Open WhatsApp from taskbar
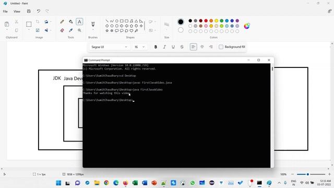Viewport: 334px width, 188px height. click(193, 183)
